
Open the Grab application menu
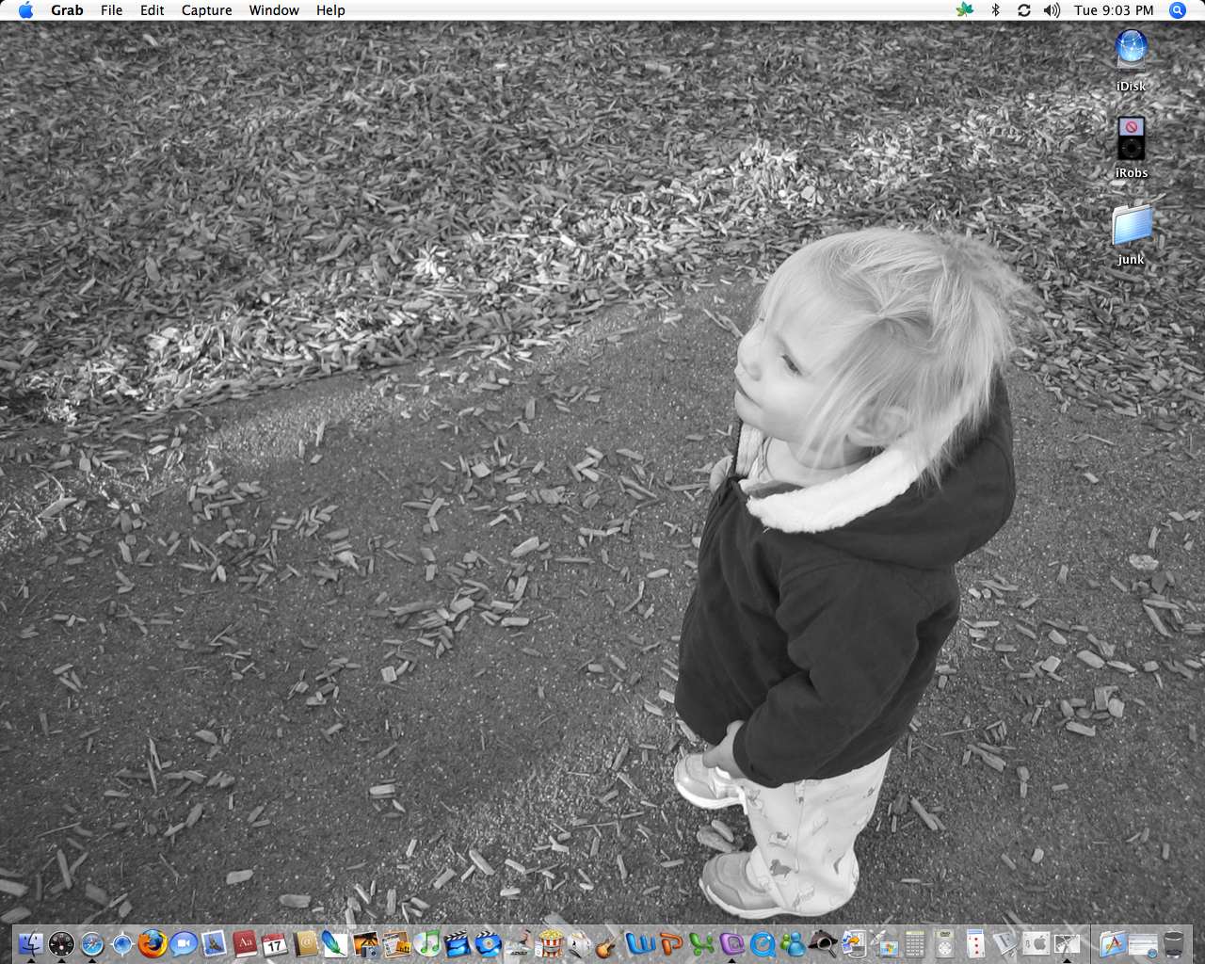tap(67, 10)
